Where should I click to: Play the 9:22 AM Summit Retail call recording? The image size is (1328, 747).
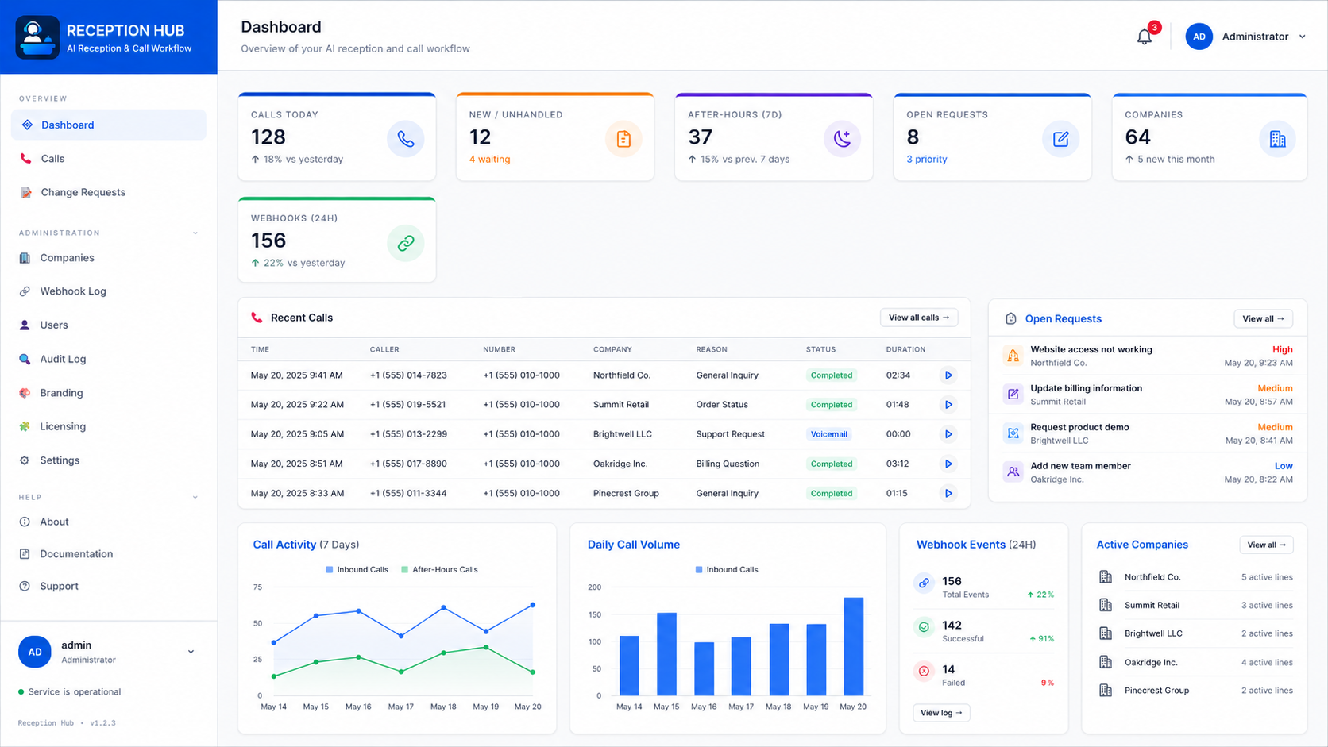[x=948, y=405]
